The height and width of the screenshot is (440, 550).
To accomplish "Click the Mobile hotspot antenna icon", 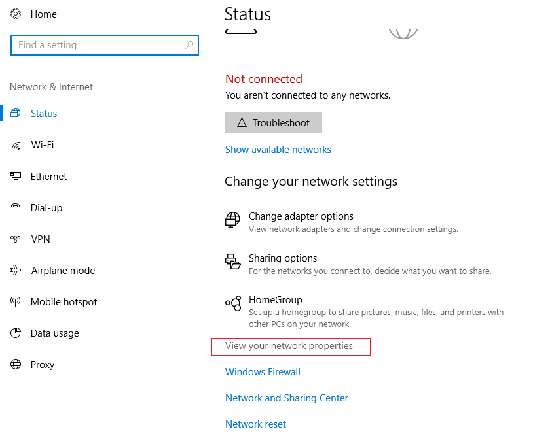I will 16,301.
